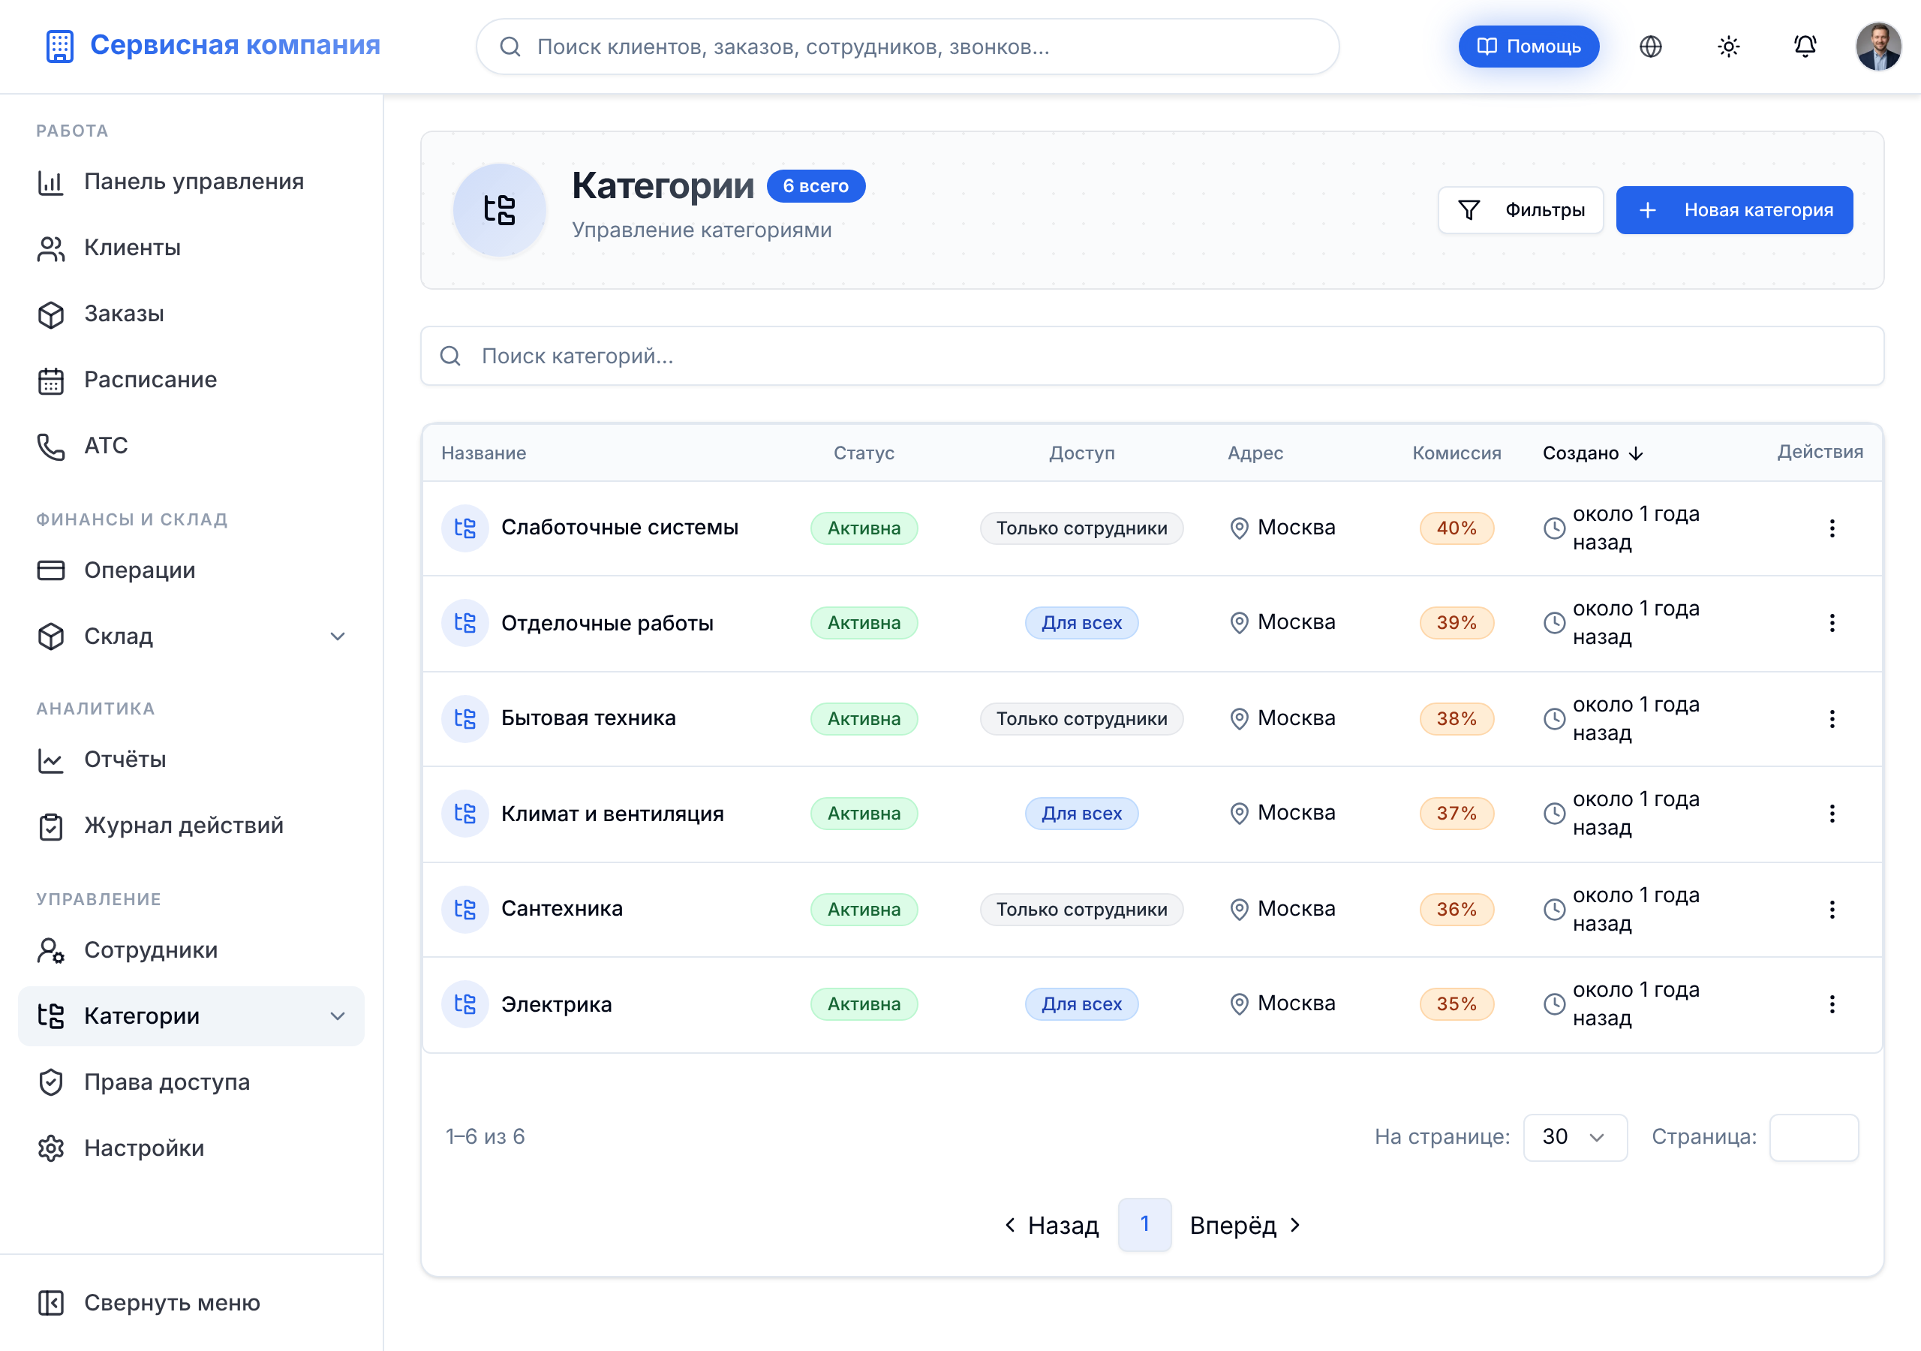Create a Новая категория

(1733, 210)
